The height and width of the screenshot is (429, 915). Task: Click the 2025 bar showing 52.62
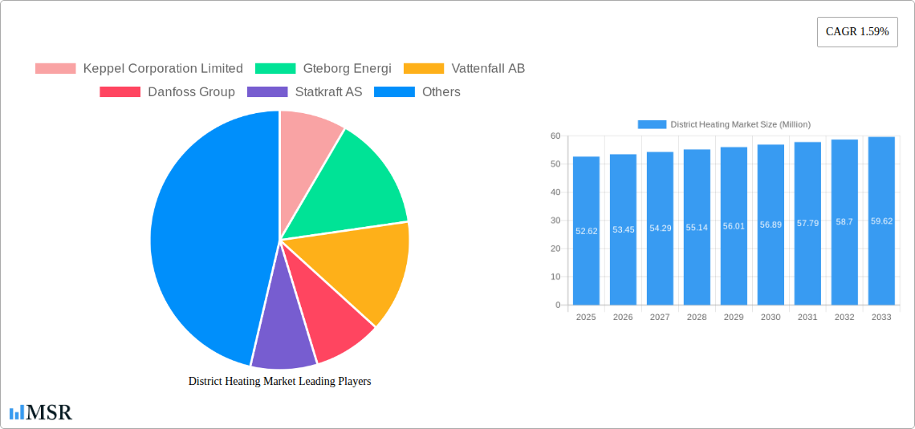pyautogui.click(x=587, y=231)
